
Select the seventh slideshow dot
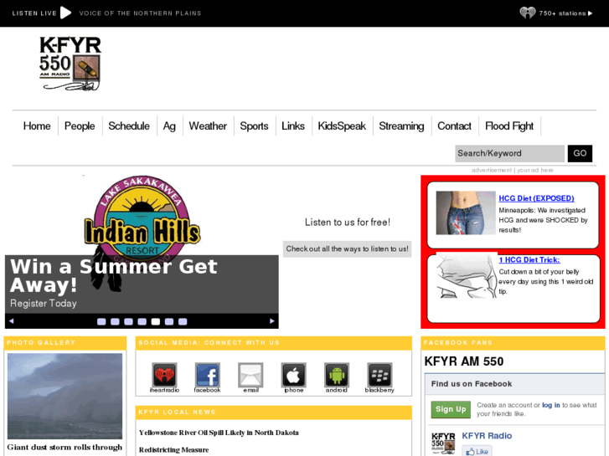click(183, 321)
